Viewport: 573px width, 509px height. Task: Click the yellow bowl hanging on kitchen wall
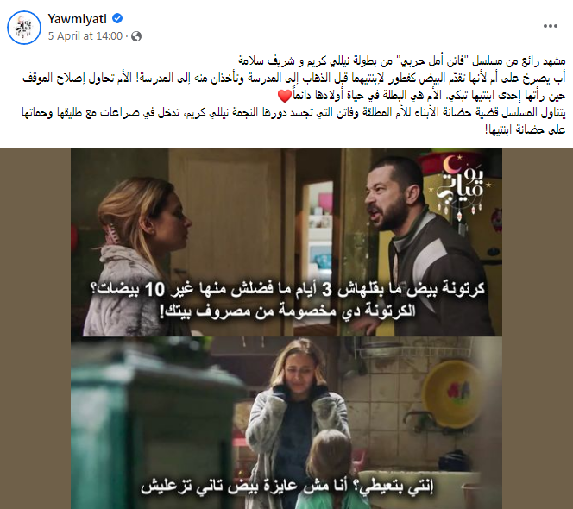(453, 393)
